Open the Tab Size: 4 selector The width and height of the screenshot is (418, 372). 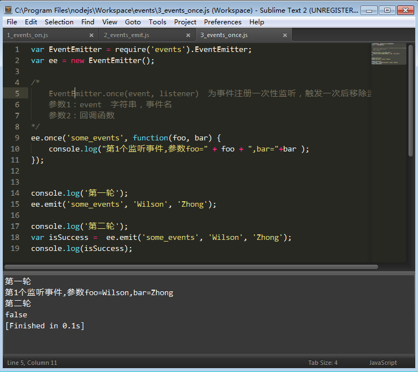pyautogui.click(x=323, y=363)
